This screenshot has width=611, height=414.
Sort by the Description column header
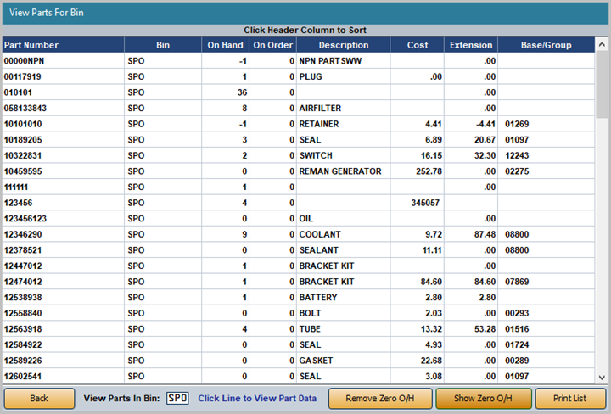coord(344,45)
